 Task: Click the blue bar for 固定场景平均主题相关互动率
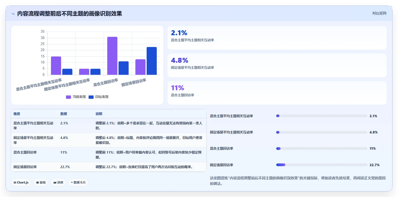pos(95,72)
